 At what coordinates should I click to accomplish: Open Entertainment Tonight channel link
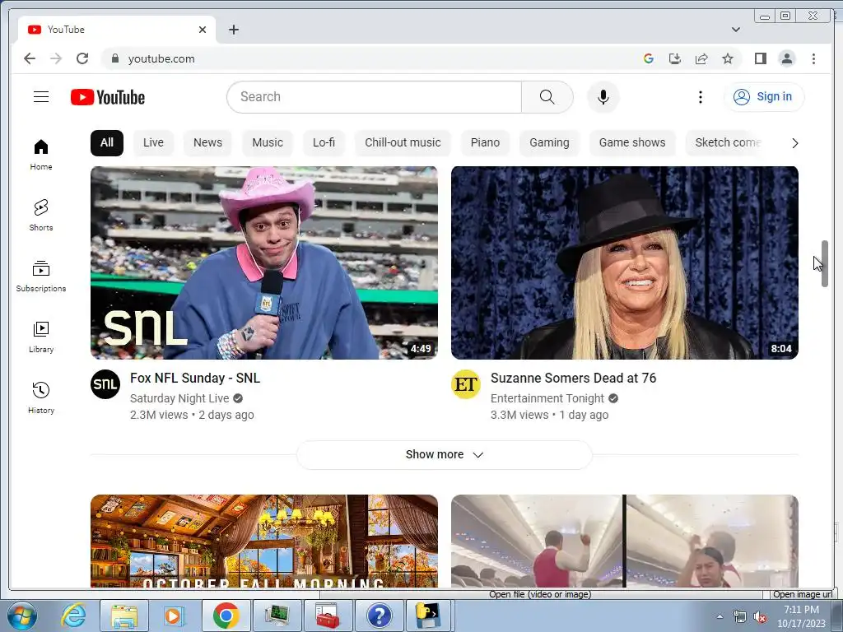click(x=547, y=398)
